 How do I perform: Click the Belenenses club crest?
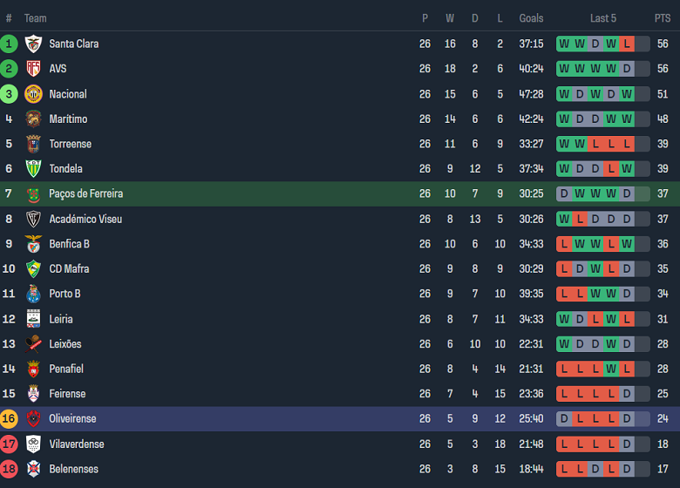click(x=33, y=469)
